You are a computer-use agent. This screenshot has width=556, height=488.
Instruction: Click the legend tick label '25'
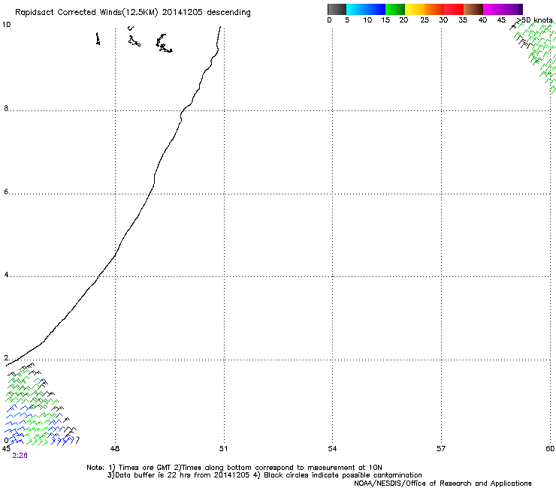point(425,20)
